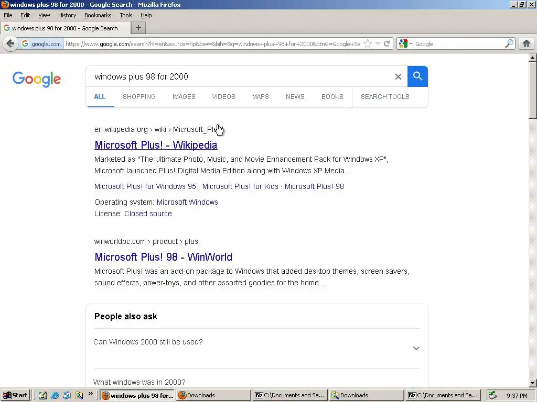Switch to first 7-Zip 'C:\Documents and Se...' taskbar button
This screenshot has width=537, height=402.
pyautogui.click(x=290, y=395)
